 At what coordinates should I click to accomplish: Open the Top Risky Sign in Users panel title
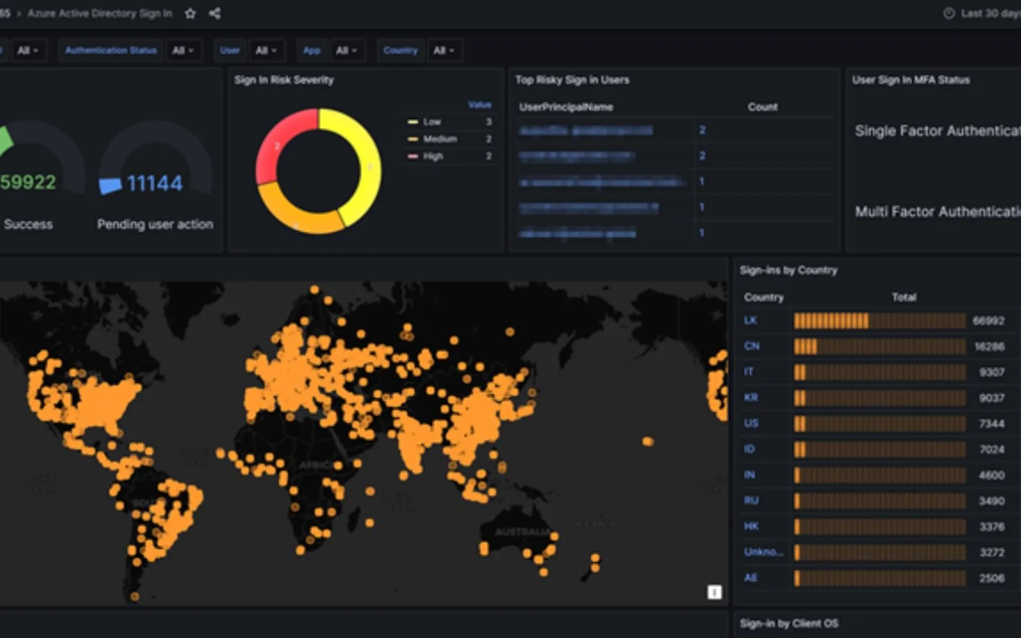click(x=572, y=80)
